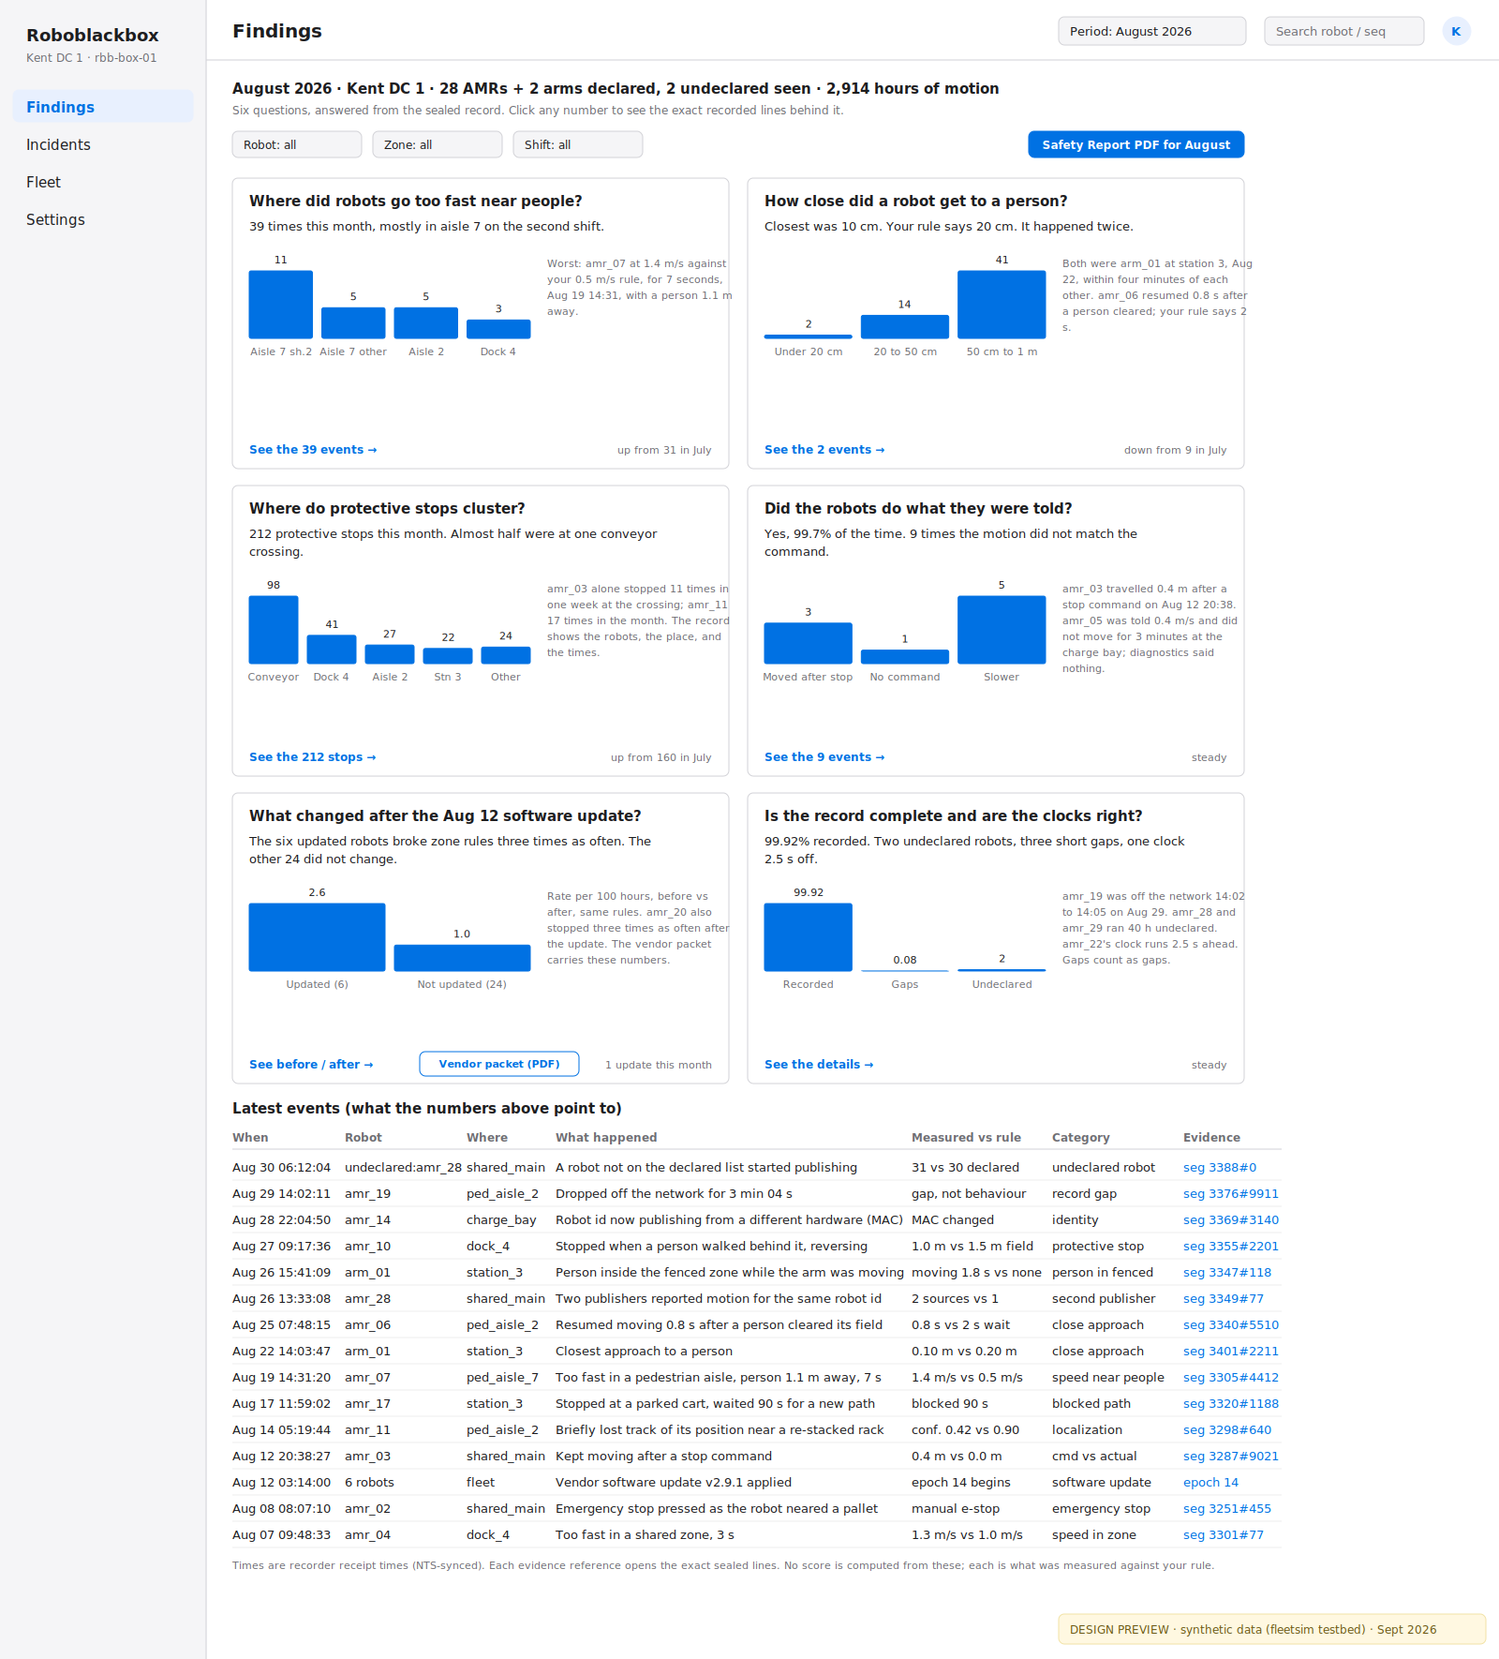Click the epoch 14 evidence link
This screenshot has height=1659, width=1499.
(1210, 1482)
